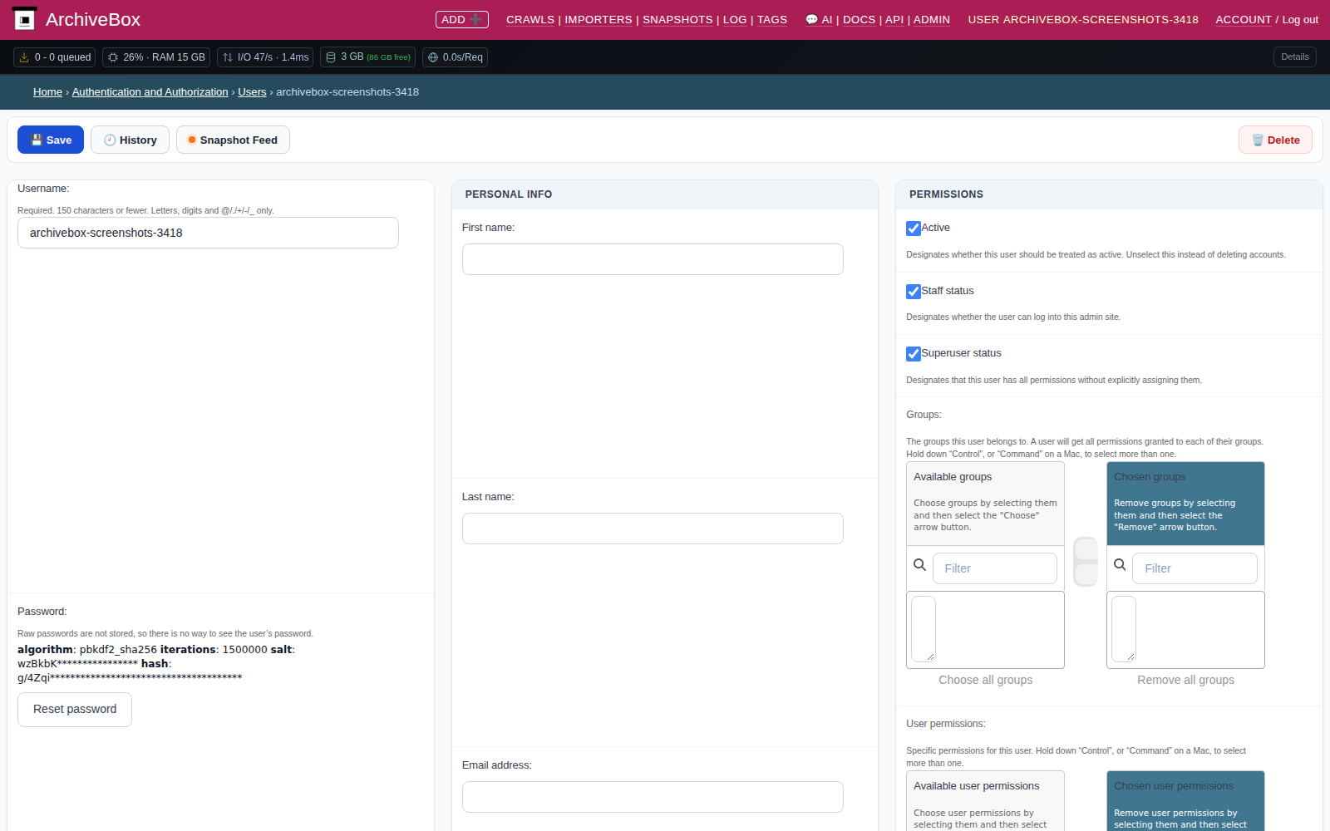Open the History button
1330x831 pixels.
point(130,140)
